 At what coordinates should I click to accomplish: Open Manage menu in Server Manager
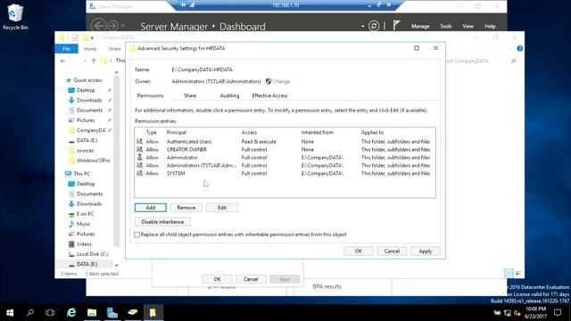420,26
